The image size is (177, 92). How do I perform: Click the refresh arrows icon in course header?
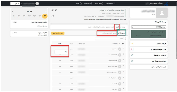click(x=53, y=16)
